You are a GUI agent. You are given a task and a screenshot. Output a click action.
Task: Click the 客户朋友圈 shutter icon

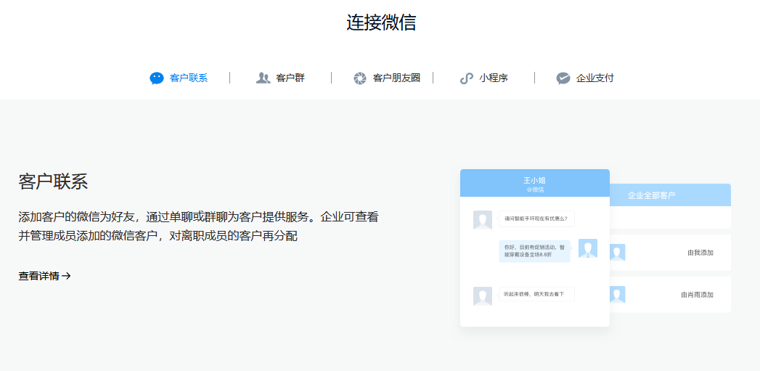360,78
